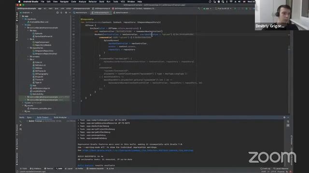
Task: Collapse the di package
Action: pyautogui.click(x=28, y=39)
